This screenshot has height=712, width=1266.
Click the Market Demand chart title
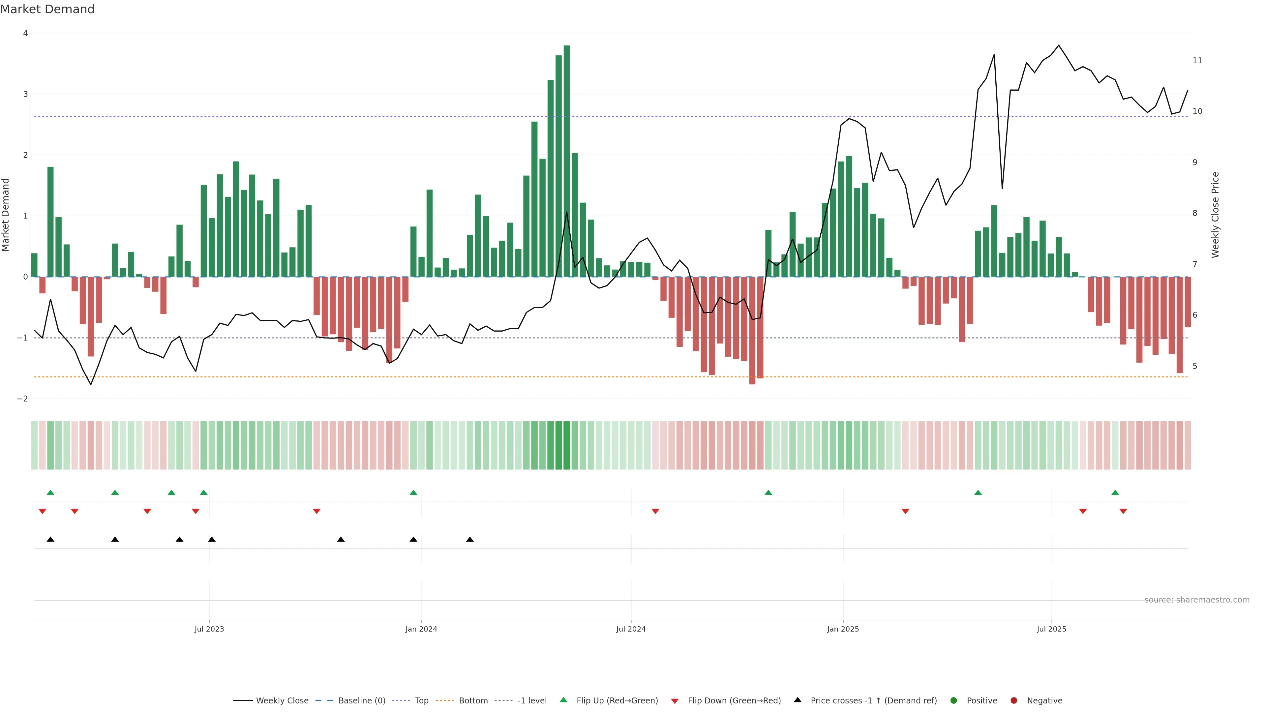pyautogui.click(x=47, y=9)
